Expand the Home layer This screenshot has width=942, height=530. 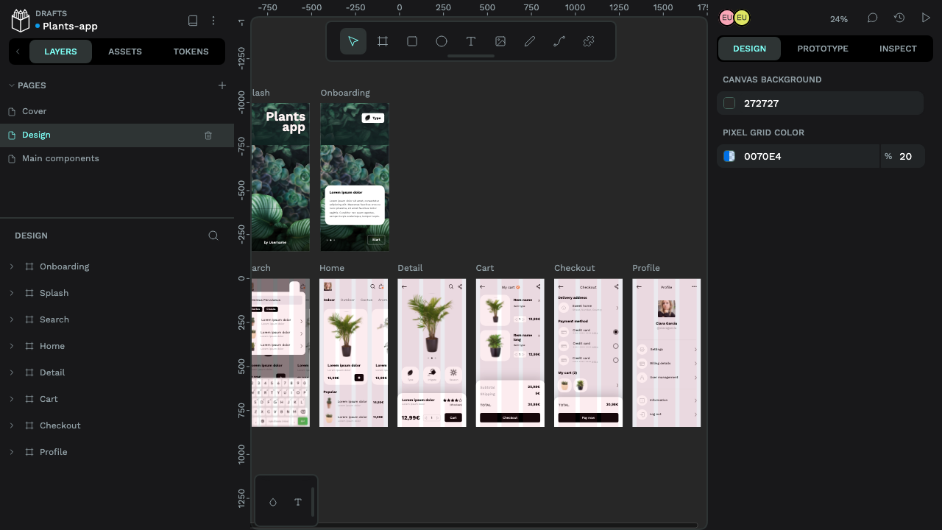[12, 346]
